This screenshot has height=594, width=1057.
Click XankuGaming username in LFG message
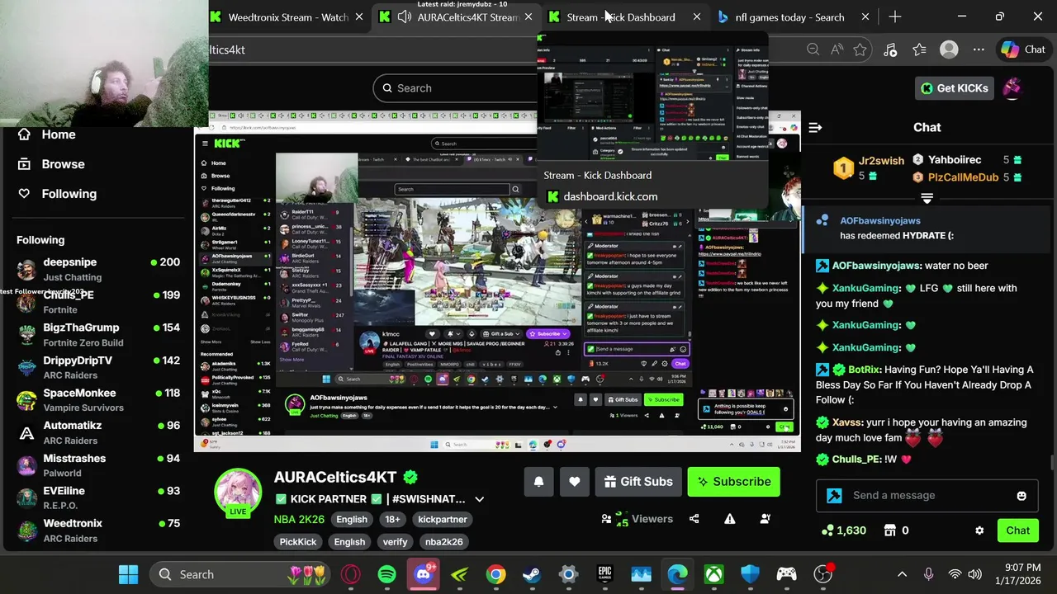click(865, 288)
